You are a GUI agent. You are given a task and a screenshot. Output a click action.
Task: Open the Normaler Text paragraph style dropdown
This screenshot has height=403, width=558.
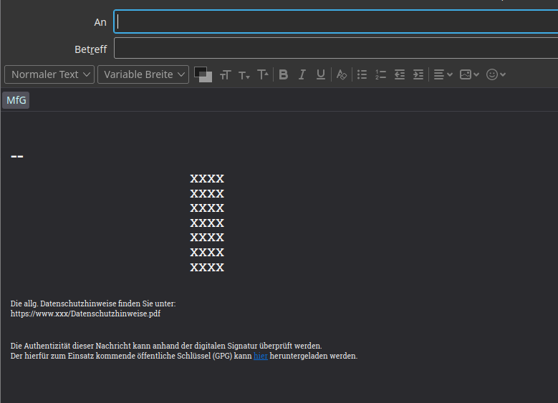coord(49,74)
